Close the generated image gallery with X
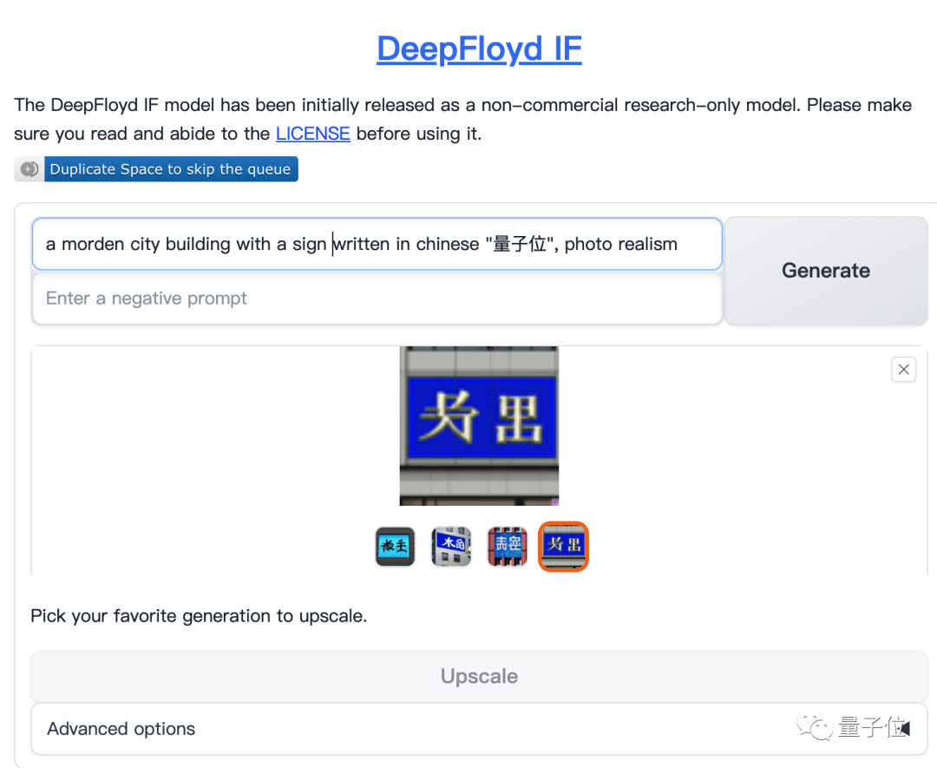937x768 pixels. pyautogui.click(x=903, y=369)
